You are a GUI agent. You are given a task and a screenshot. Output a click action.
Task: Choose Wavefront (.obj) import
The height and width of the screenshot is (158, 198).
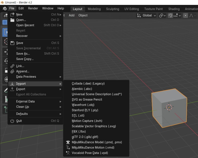96,105
